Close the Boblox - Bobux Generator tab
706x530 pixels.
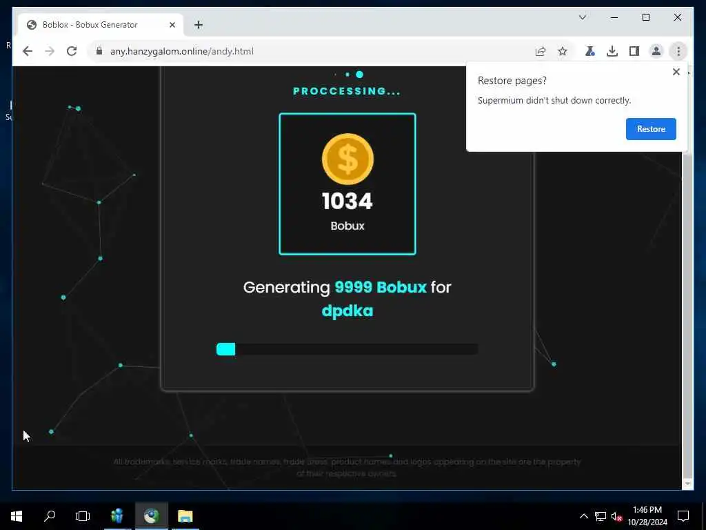pos(172,25)
